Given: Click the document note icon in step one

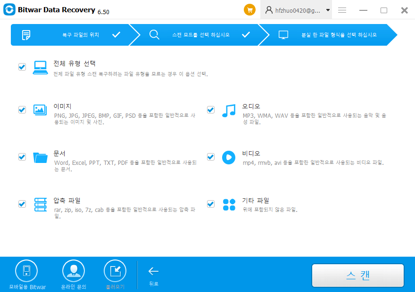Looking at the screenshot, I should click(x=26, y=35).
